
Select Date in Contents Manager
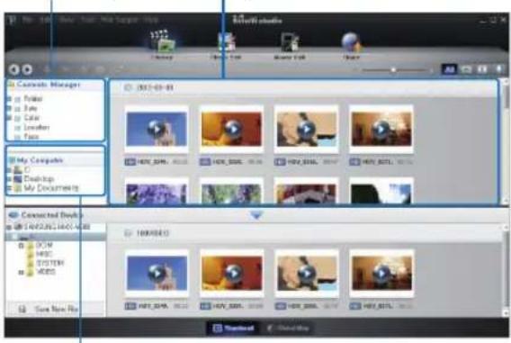(31, 108)
